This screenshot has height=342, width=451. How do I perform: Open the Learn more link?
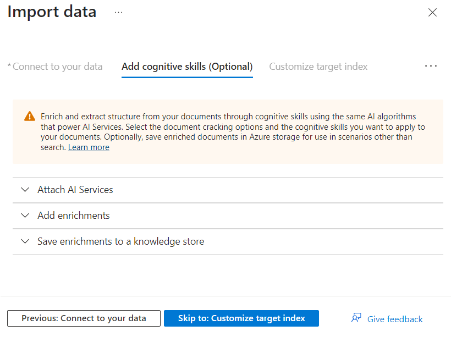[x=89, y=147]
